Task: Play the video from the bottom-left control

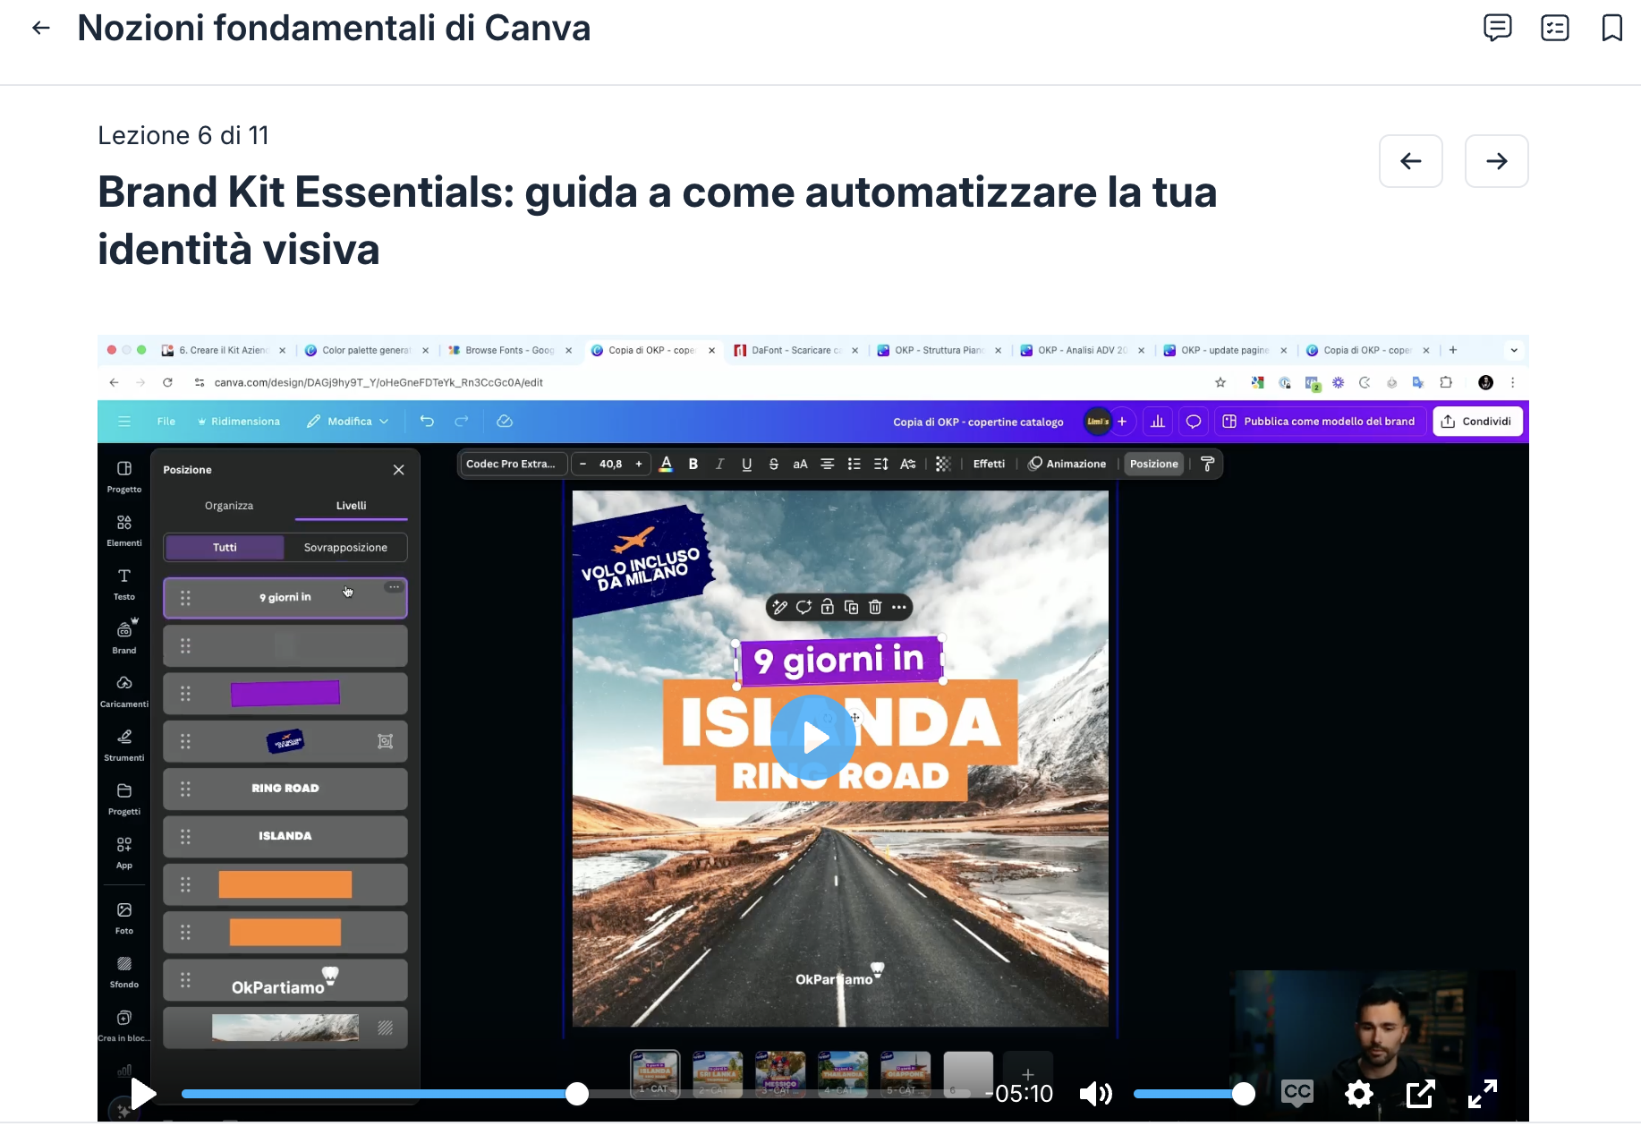Action: tap(143, 1093)
